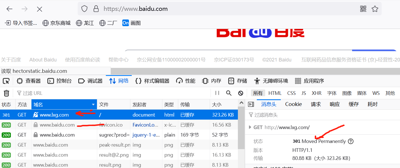Click the 过滤 URL filter field
This screenshot has width=400, height=168.
click(111, 93)
